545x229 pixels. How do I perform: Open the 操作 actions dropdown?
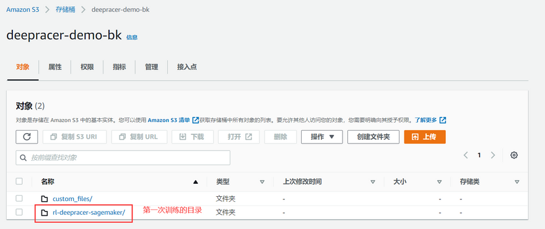pyautogui.click(x=322, y=137)
